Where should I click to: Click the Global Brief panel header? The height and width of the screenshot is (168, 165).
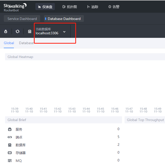(63, 120)
